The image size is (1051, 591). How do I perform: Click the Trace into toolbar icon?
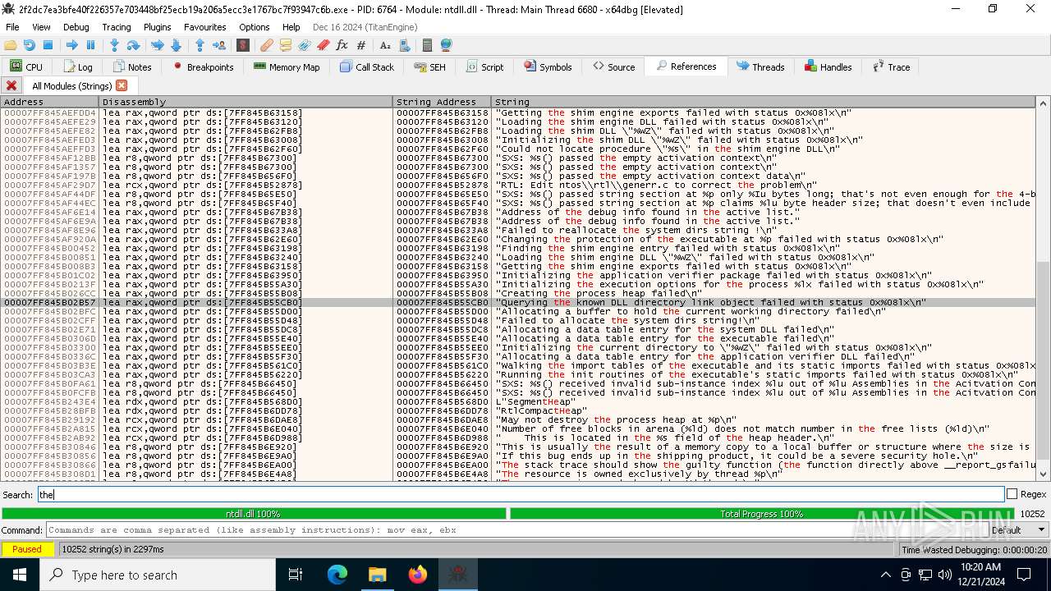click(x=157, y=45)
